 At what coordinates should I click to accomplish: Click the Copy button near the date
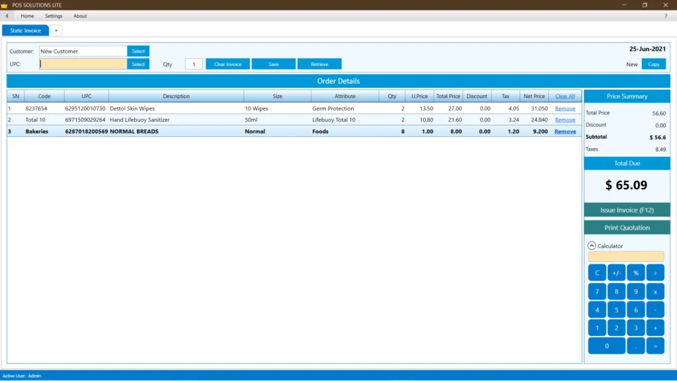(x=655, y=64)
